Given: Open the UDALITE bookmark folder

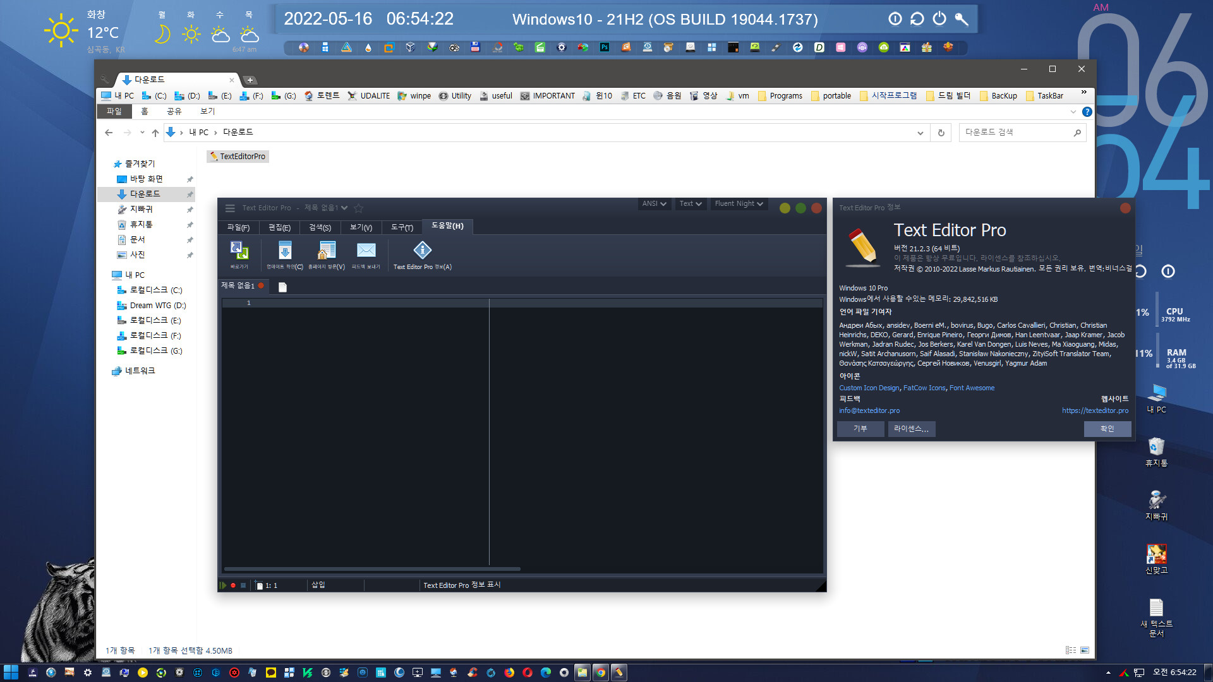Looking at the screenshot, I should pos(368,96).
